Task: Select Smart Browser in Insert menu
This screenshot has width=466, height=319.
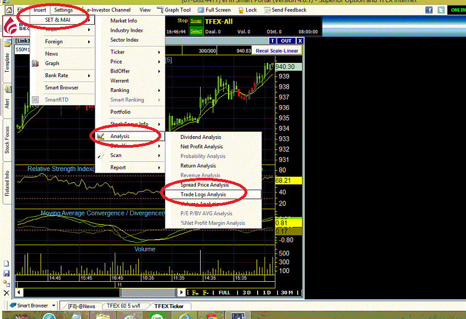Action: (x=62, y=88)
